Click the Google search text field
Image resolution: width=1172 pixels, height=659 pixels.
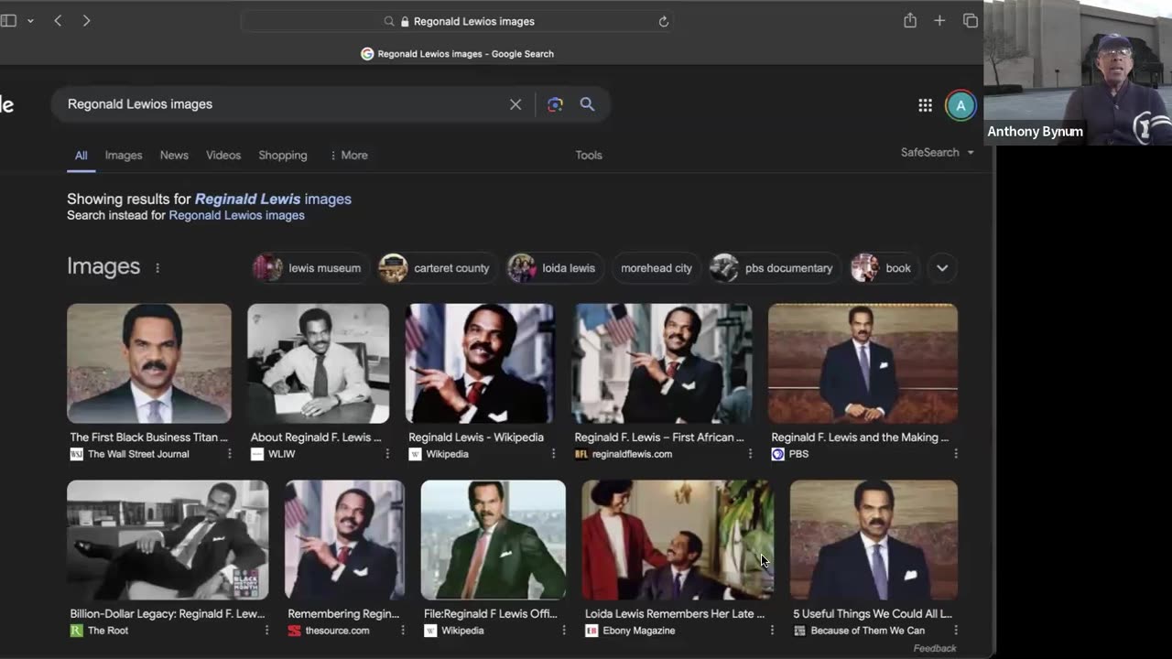tap(284, 104)
